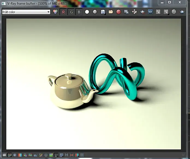Click the V-Ray frame buffer title icon

click(x=4, y=3)
